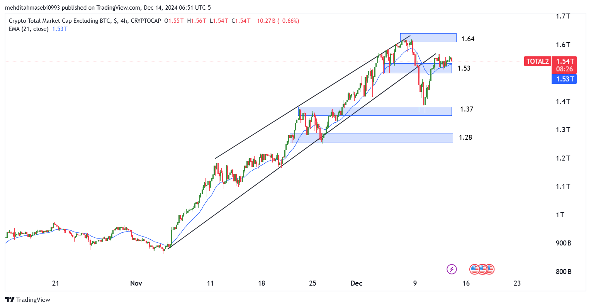The height and width of the screenshot is (308, 591).
Task: Click the CRYPTOCAP exchange name in title
Action: coord(146,21)
